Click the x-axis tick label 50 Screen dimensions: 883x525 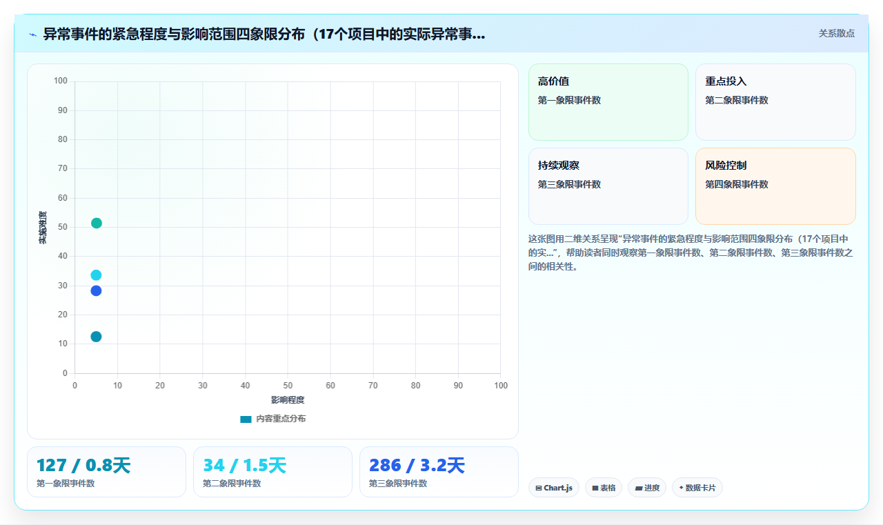click(x=288, y=386)
